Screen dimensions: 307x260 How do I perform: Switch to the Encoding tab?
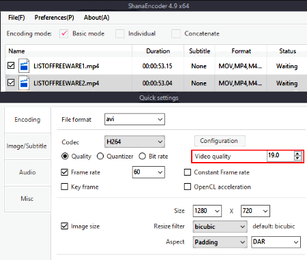pyautogui.click(x=27, y=120)
